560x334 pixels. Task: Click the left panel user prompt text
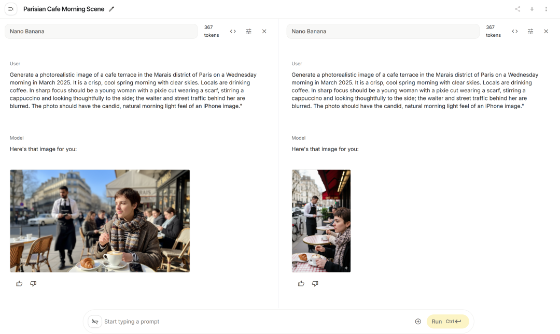coord(133,90)
